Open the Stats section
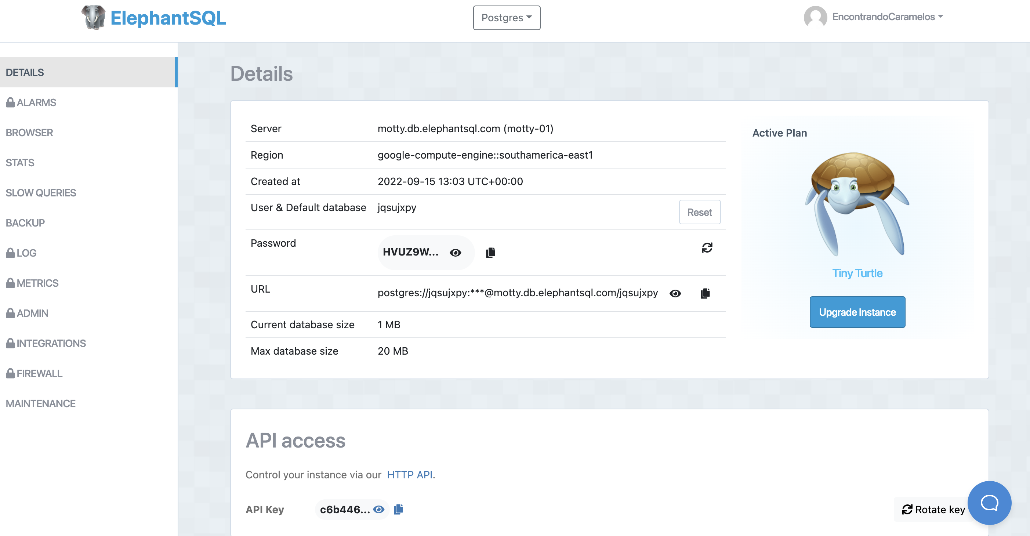This screenshot has height=536, width=1030. point(20,163)
